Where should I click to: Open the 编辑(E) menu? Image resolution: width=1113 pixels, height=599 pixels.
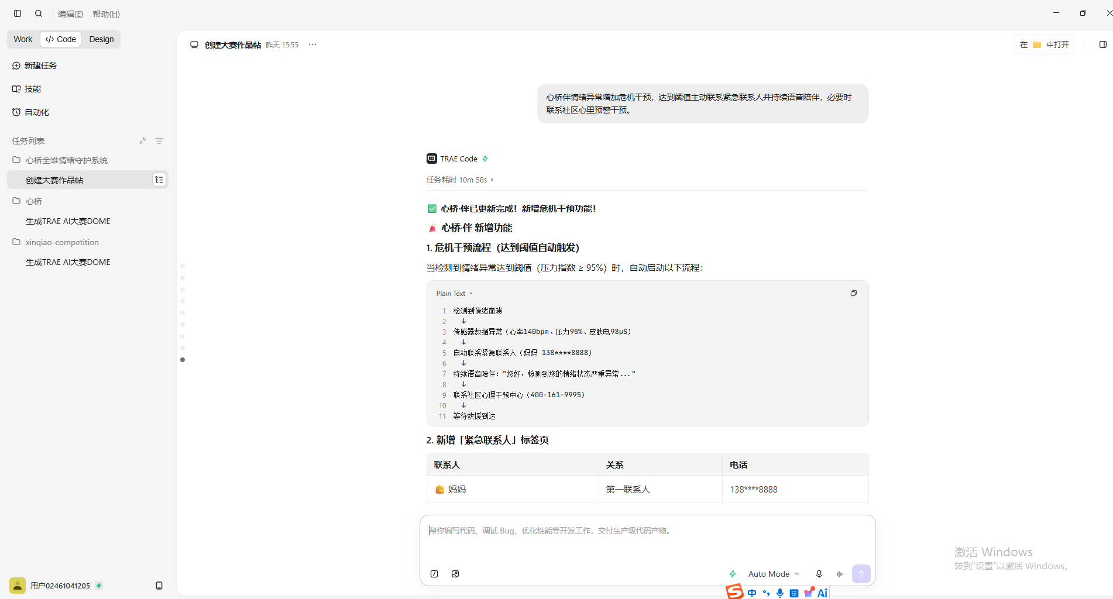tap(70, 14)
